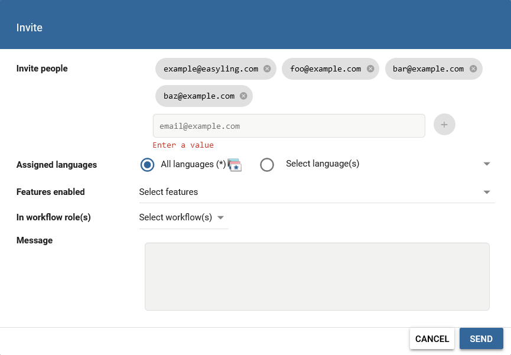Remove foo@example.com email chip
This screenshot has width=511, height=355.
pyautogui.click(x=370, y=69)
